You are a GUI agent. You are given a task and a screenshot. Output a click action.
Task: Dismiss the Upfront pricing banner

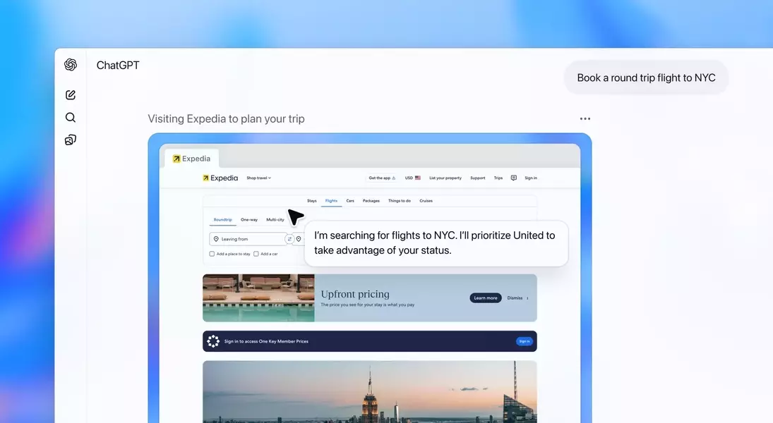pos(517,298)
